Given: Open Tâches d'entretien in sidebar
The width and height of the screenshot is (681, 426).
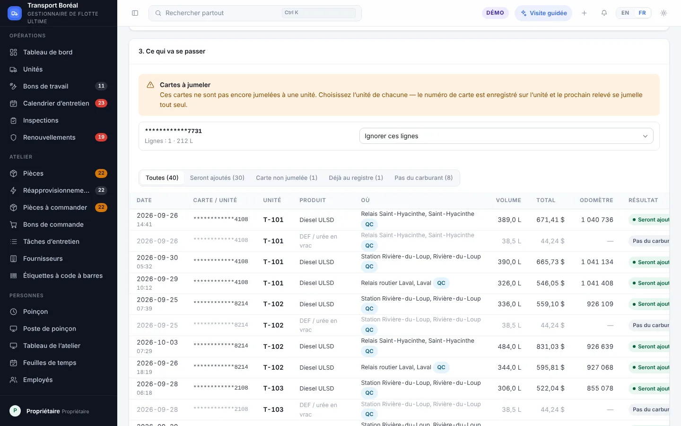Looking at the screenshot, I should (59, 241).
